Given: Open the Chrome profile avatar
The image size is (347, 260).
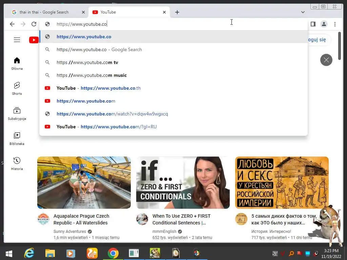Looking at the screenshot, I should pyautogui.click(x=324, y=24).
